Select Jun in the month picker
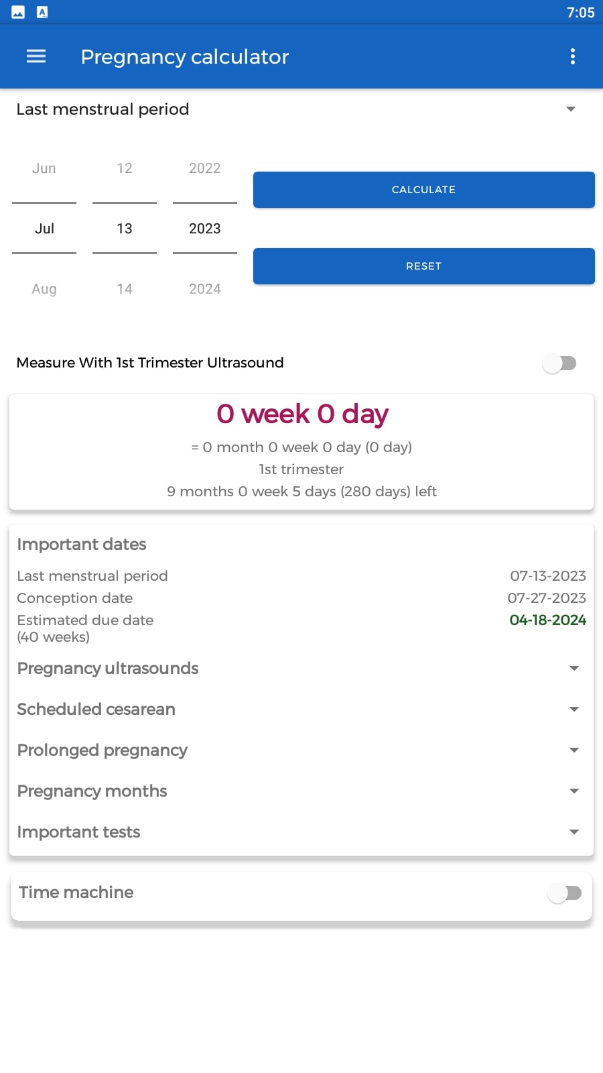This screenshot has width=603, height=1073. [x=44, y=168]
